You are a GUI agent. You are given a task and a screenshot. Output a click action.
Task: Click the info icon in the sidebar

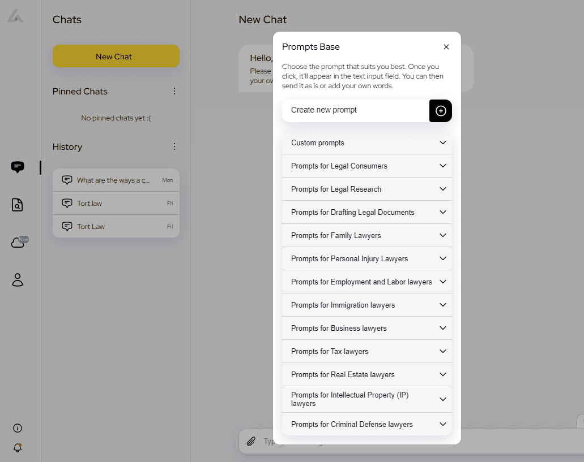click(18, 428)
